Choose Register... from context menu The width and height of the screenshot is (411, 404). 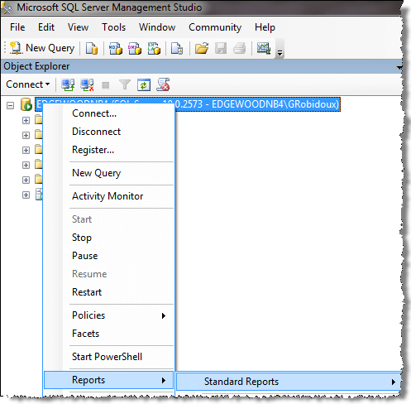tap(108, 150)
